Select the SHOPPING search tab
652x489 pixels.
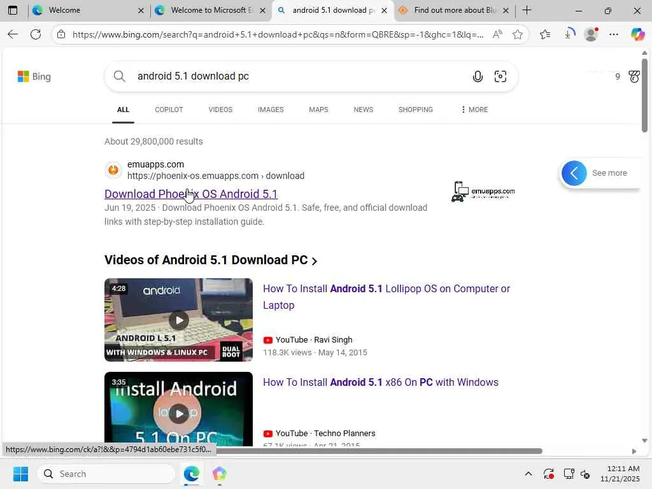pos(415,110)
